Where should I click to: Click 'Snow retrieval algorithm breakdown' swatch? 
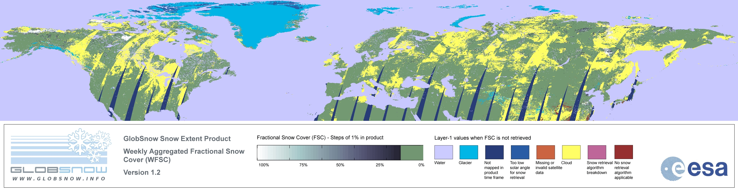click(x=597, y=152)
